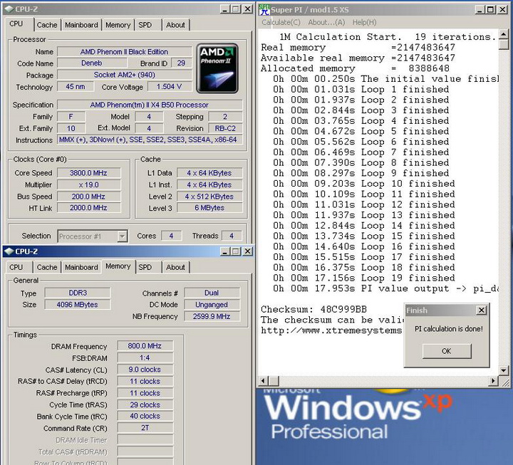Click the Cycle Time tRAS value 29 clocks
Image resolution: width=513 pixels, height=465 pixels.
click(145, 405)
